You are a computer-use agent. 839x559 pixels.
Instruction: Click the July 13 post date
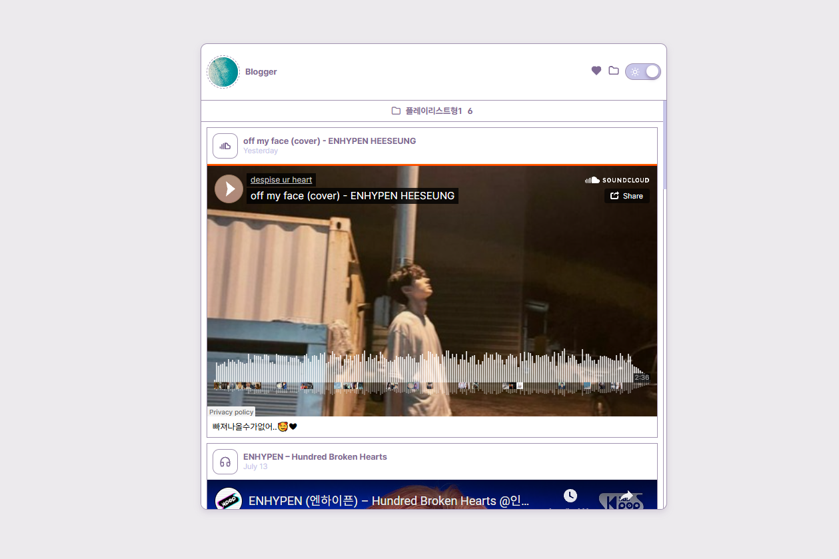coord(255,467)
